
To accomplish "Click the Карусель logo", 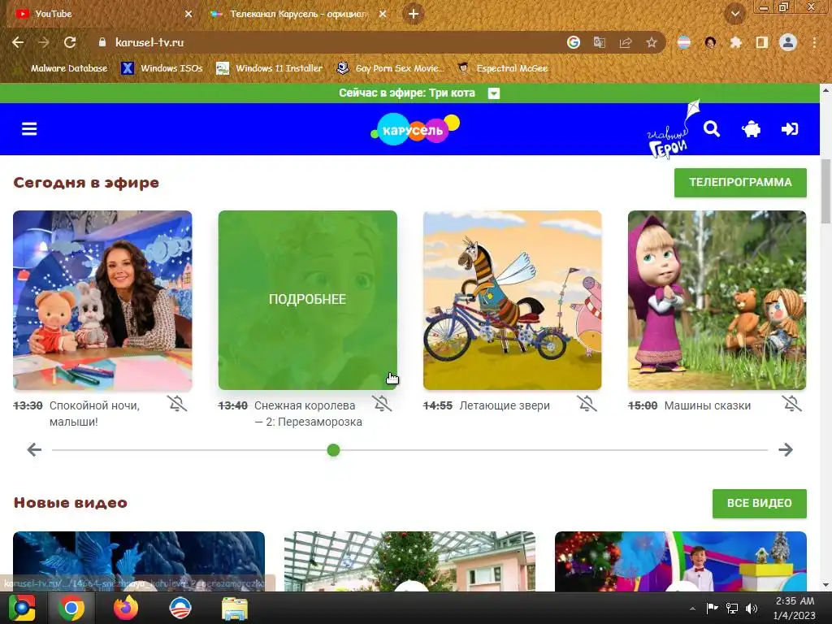I will [x=415, y=129].
